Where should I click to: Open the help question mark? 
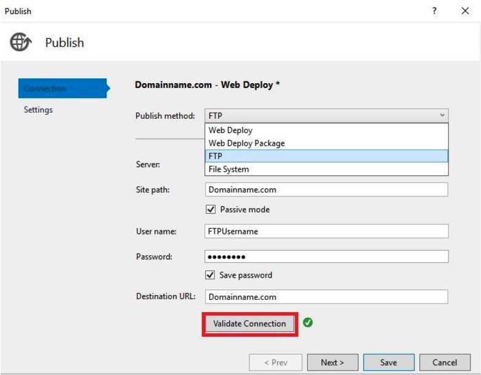[434, 11]
